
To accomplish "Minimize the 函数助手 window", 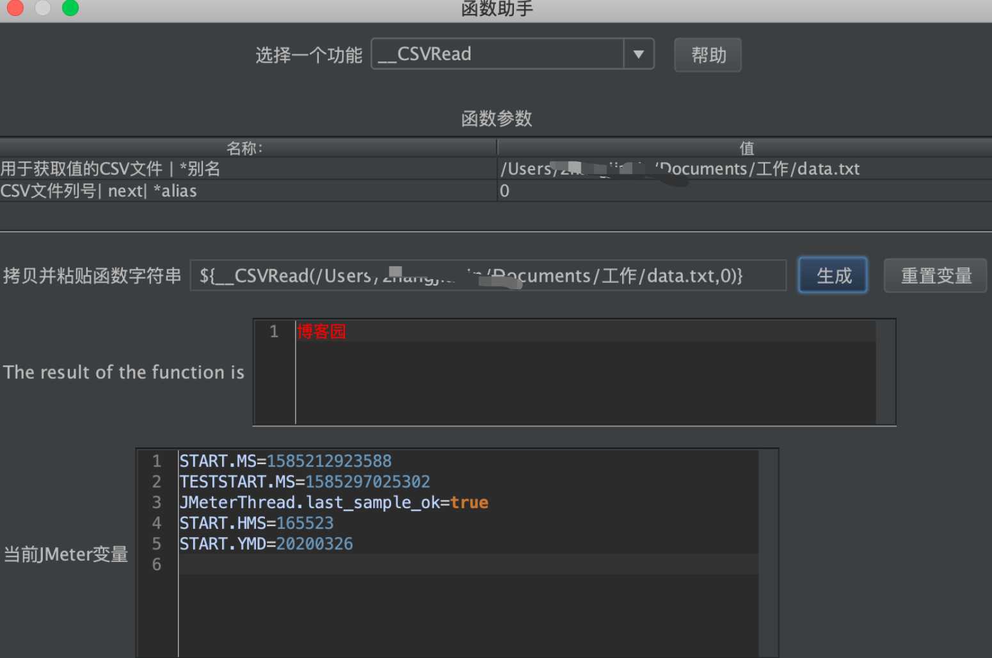I will click(x=43, y=7).
